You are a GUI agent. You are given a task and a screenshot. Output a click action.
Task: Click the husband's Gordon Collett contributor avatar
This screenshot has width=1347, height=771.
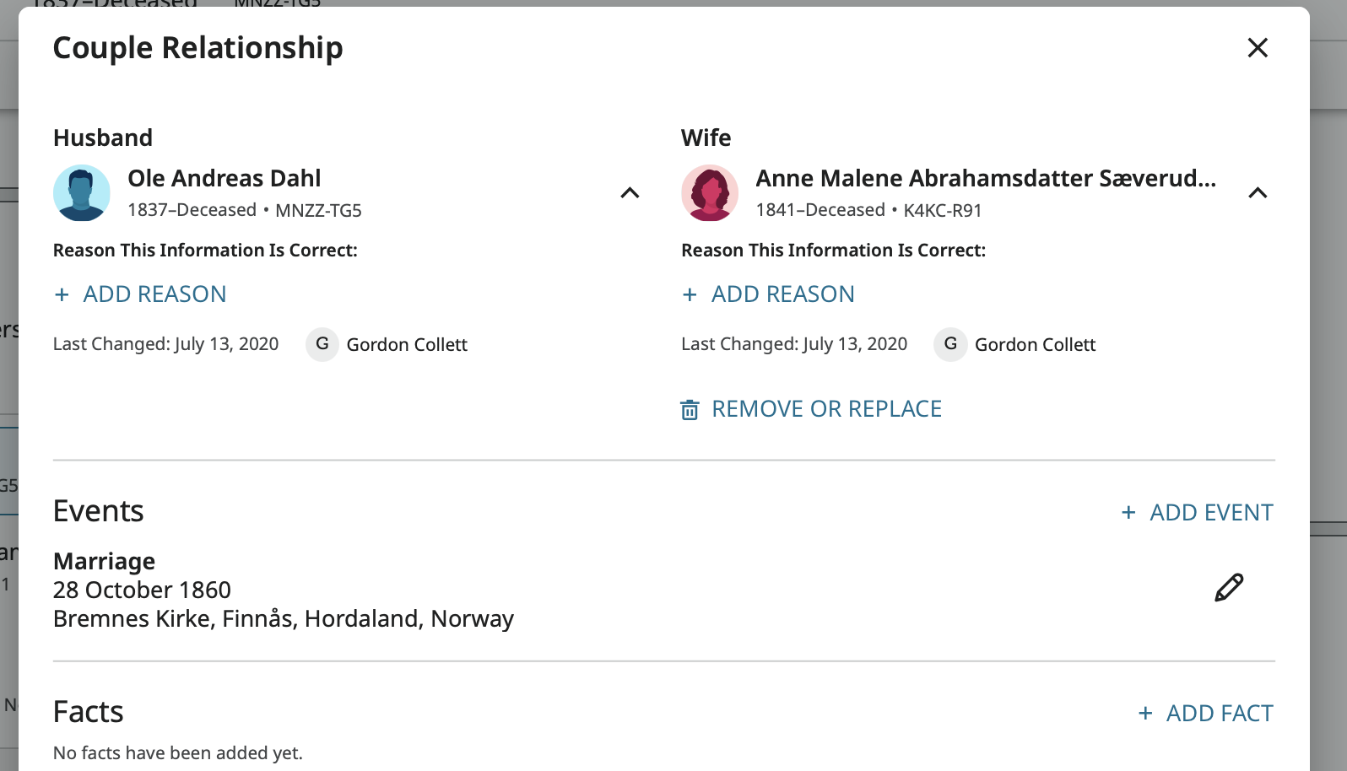click(322, 344)
